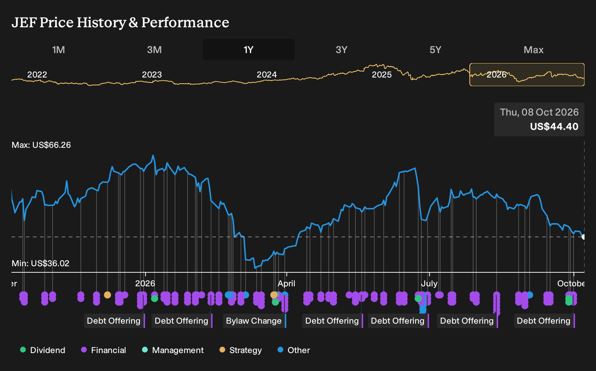The width and height of the screenshot is (596, 371).
Task: Switch to the 1M time range
Action: [x=58, y=50]
